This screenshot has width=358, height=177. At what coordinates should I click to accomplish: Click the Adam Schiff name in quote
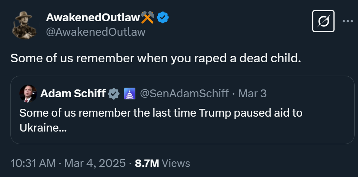(x=73, y=93)
